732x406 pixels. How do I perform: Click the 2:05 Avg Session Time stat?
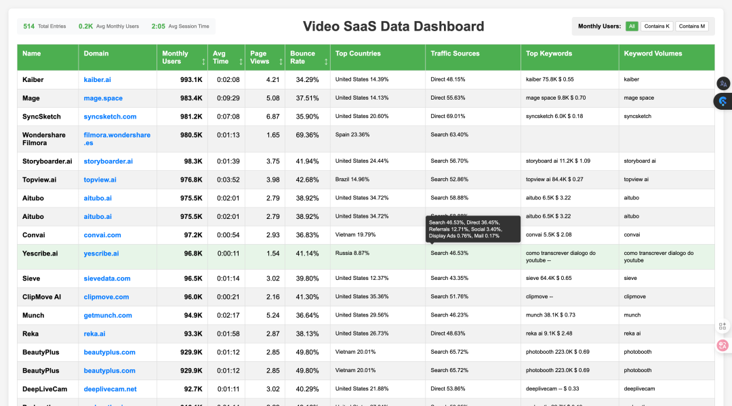pyautogui.click(x=180, y=26)
